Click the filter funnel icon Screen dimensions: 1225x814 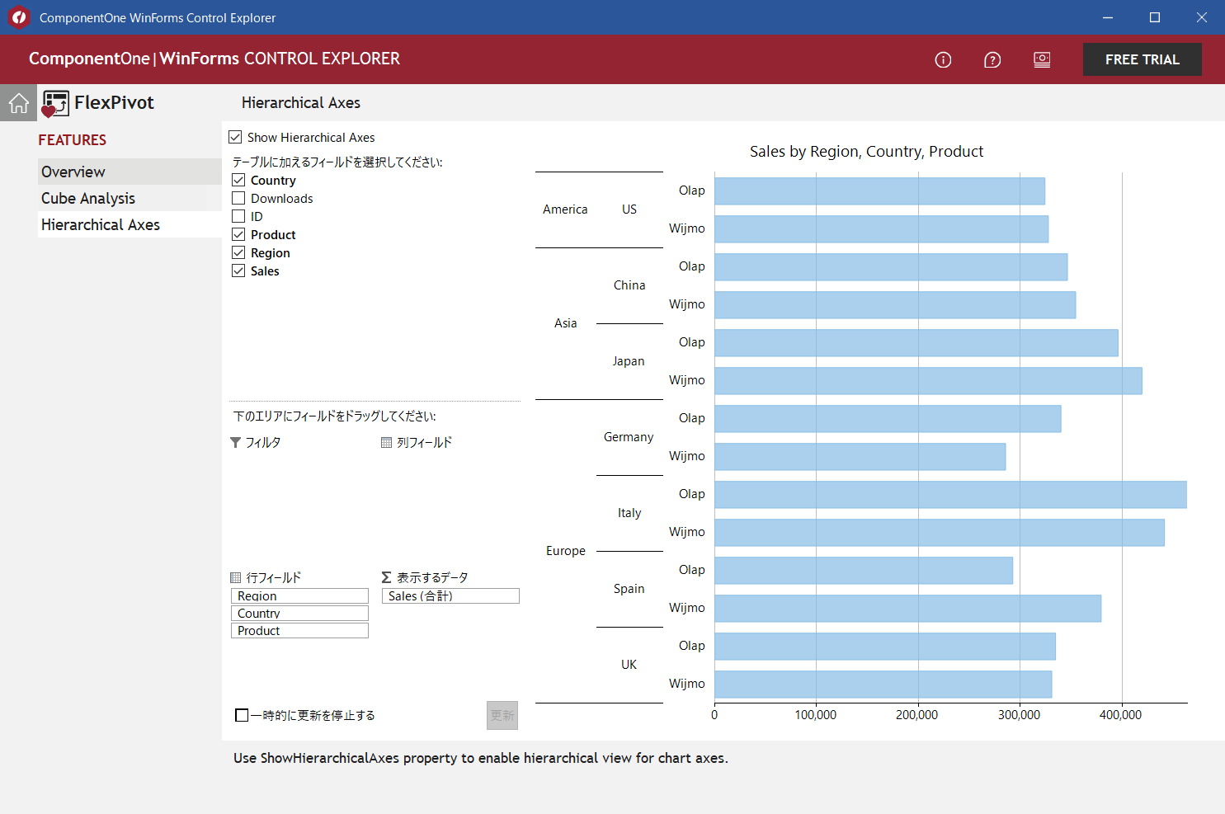pyautogui.click(x=235, y=443)
